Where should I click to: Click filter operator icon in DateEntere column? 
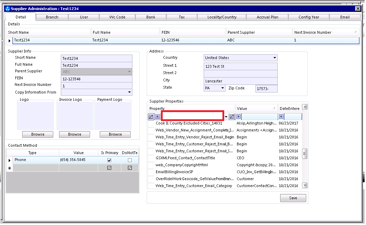click(x=281, y=116)
